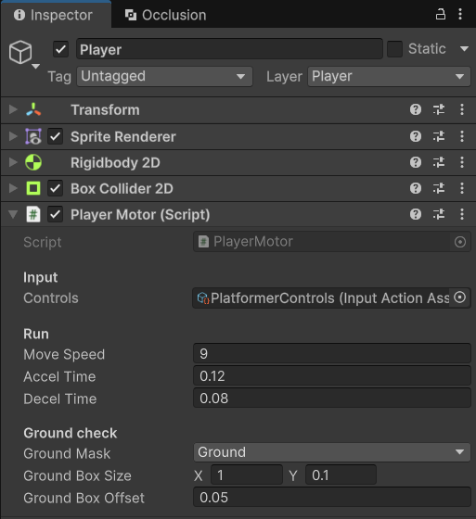
Task: Expand the Transform component foldout
Action: pos(13,109)
